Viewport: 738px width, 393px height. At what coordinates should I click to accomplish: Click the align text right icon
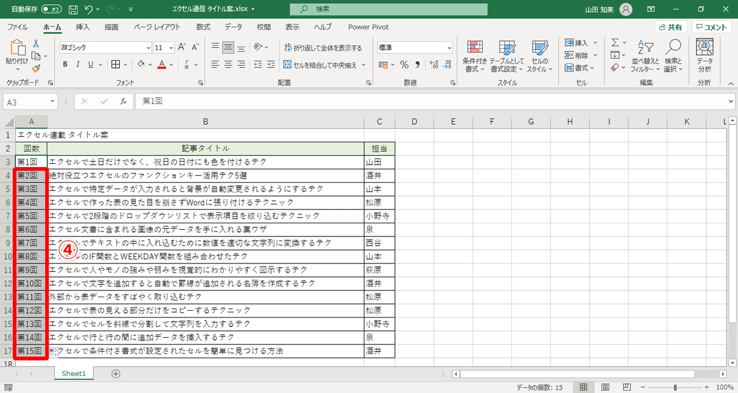pos(242,64)
